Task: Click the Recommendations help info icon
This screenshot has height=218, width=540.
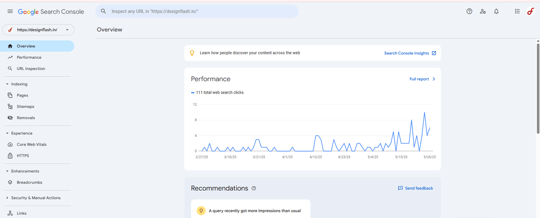Action: pos(254,188)
